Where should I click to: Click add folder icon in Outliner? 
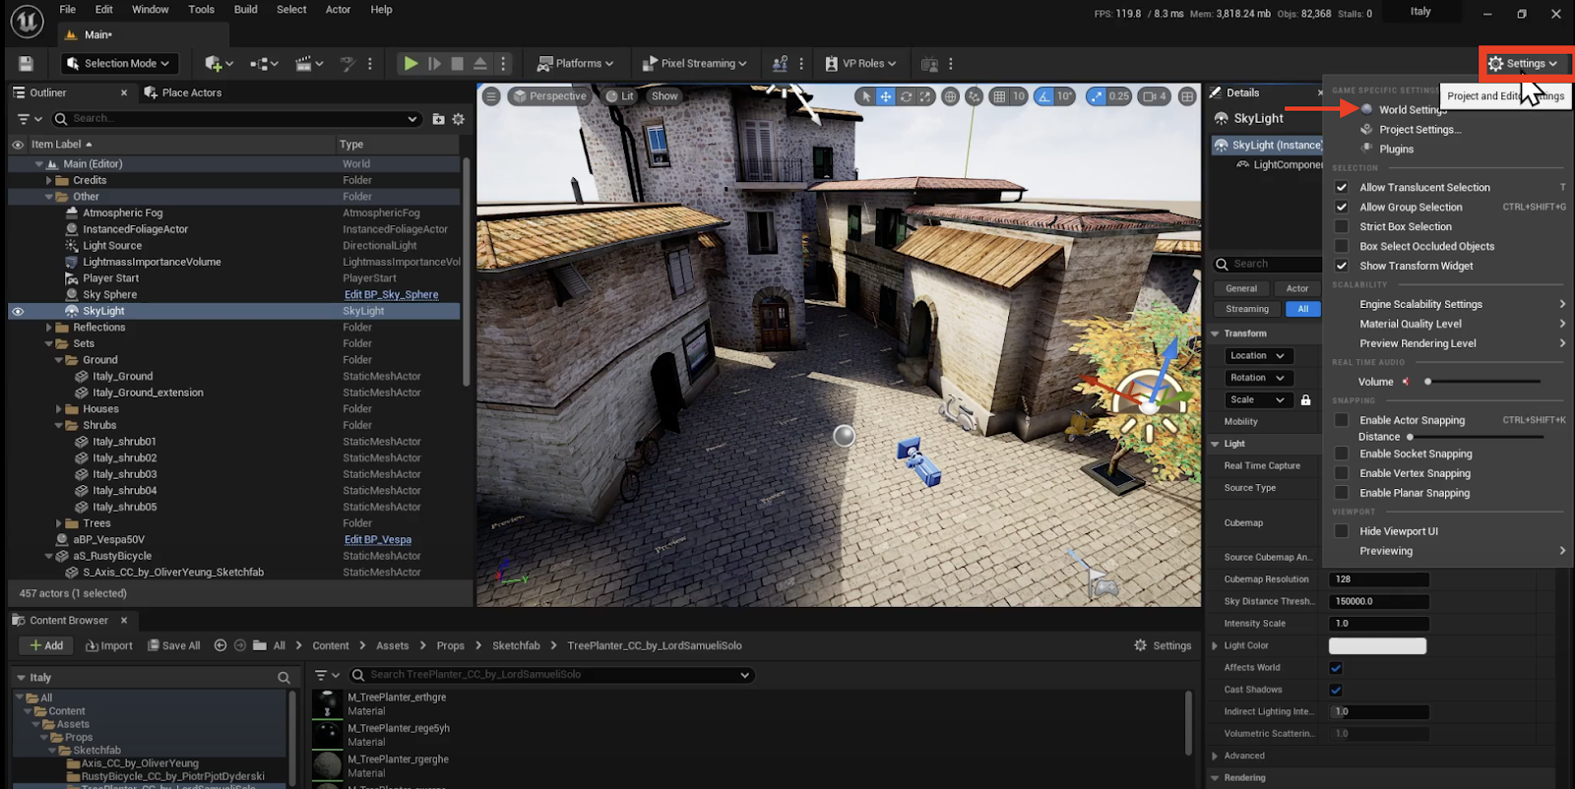(439, 119)
